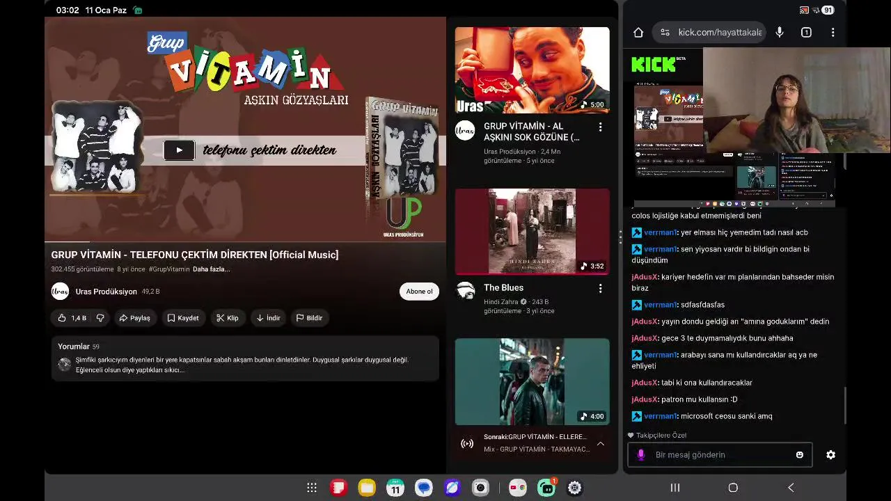Open green app with notification badge
Image resolution: width=891 pixels, height=501 pixels.
(546, 488)
